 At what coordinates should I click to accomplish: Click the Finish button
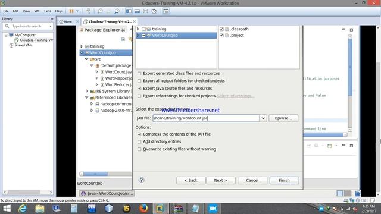click(x=284, y=180)
